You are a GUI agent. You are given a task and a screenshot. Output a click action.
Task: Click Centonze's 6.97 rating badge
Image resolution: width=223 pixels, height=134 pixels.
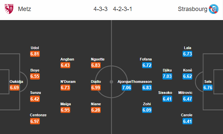(35, 121)
